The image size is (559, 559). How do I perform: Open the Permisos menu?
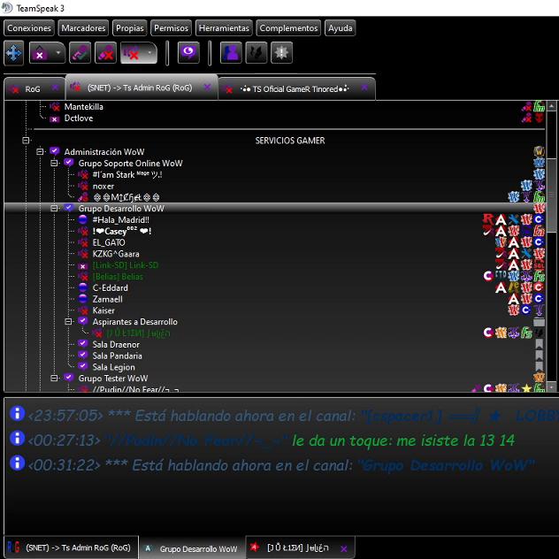[x=171, y=28]
